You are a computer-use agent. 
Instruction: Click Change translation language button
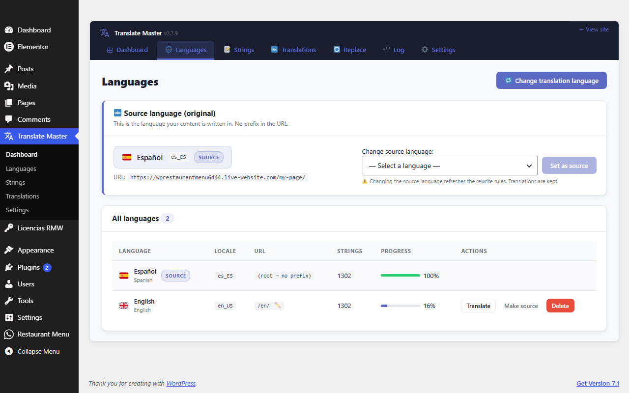(551, 81)
